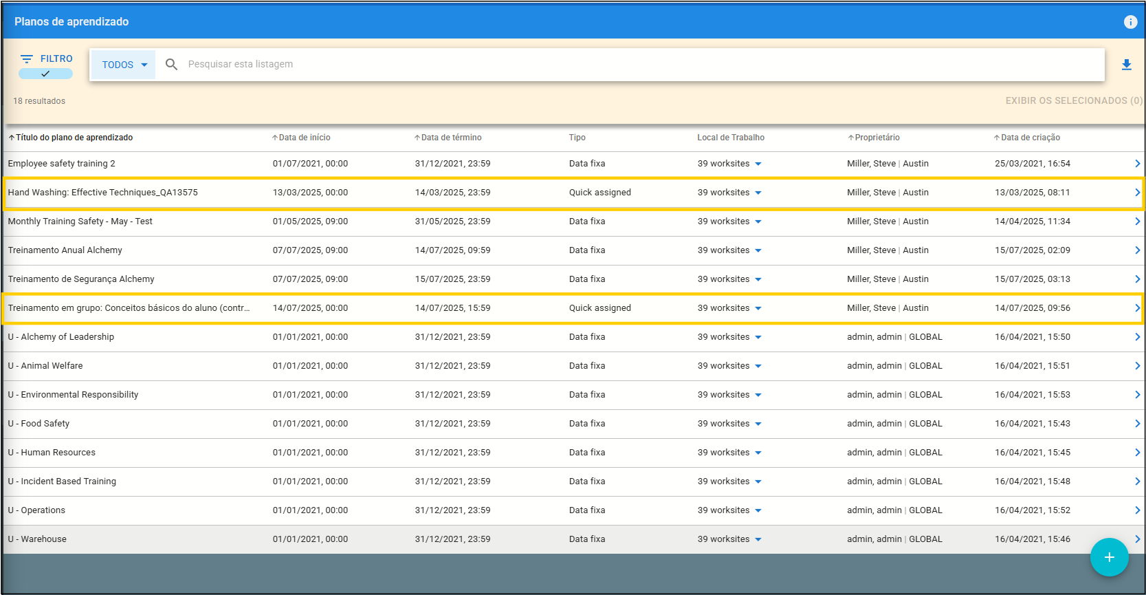
Task: Open details arrow for Employee safety training 2
Action: click(x=1137, y=164)
